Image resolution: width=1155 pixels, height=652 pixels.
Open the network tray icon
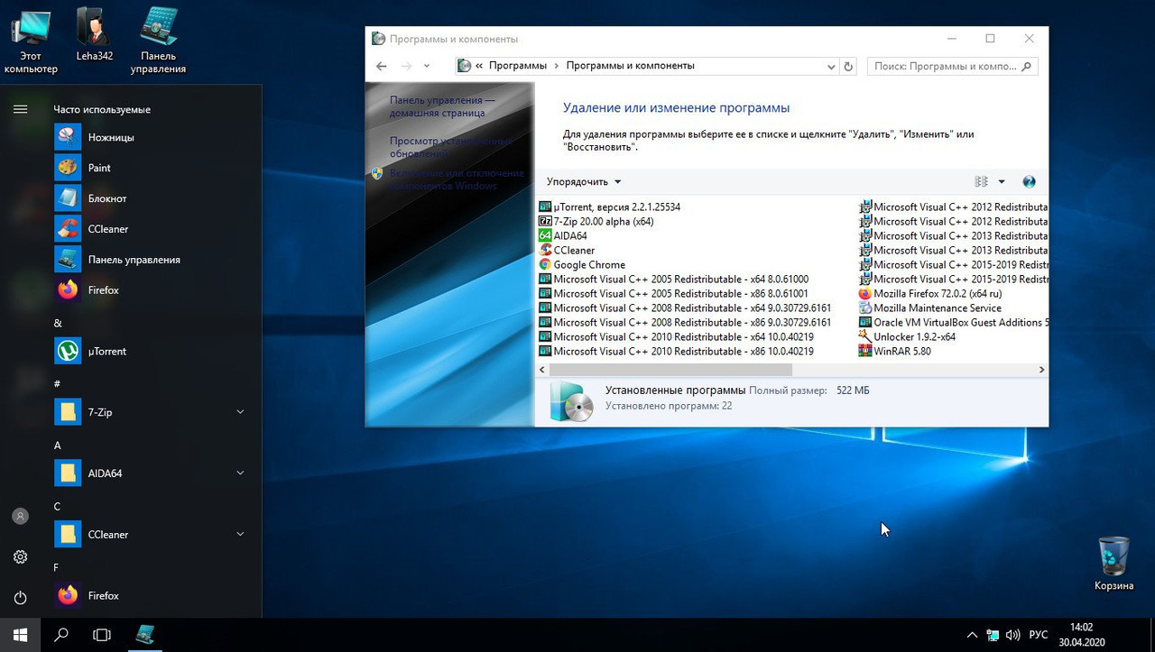click(993, 635)
